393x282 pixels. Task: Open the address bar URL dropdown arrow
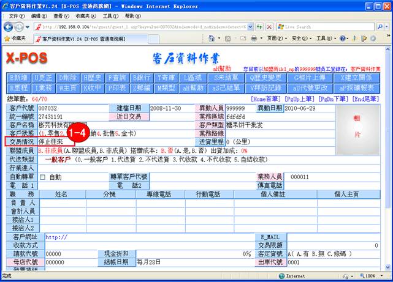[250, 27]
